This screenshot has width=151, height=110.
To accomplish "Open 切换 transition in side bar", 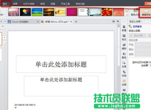I will pos(124,74).
